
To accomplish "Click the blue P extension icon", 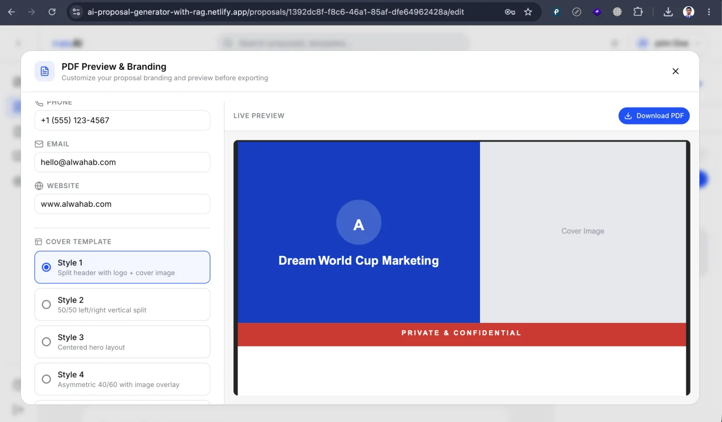I will coord(556,11).
